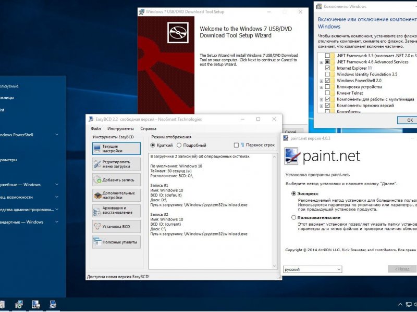This screenshot has width=417, height=312.
Task: Click the Назад button in paint.net installer
Action: coord(402,269)
